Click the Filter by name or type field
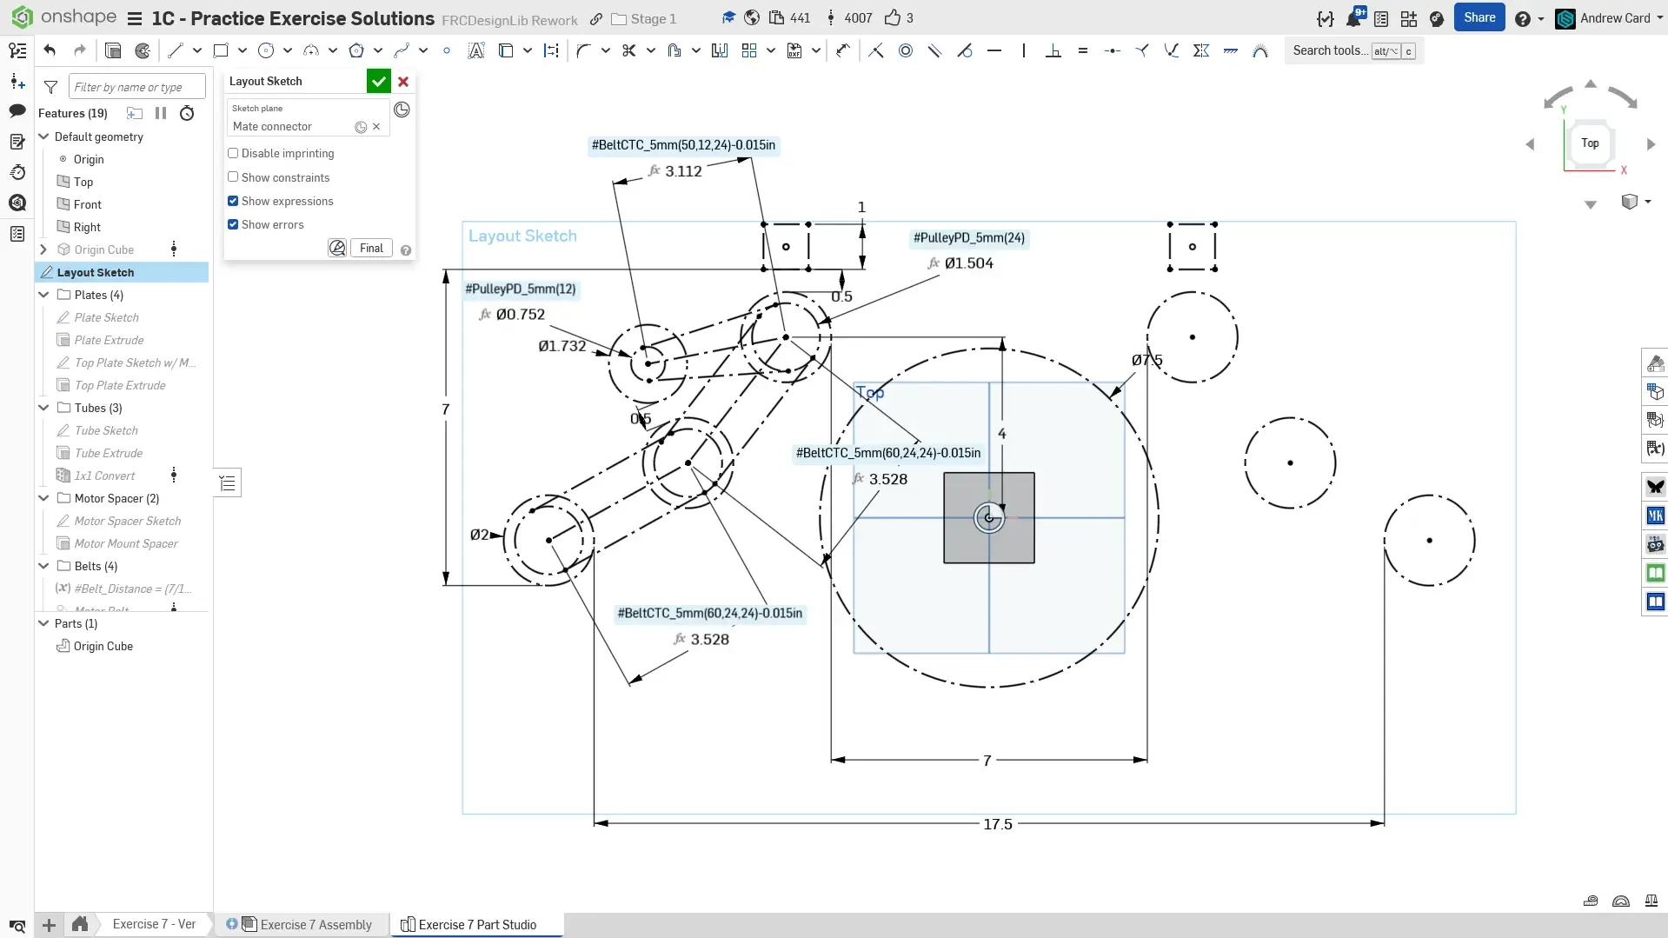1668x938 pixels. pos(136,87)
